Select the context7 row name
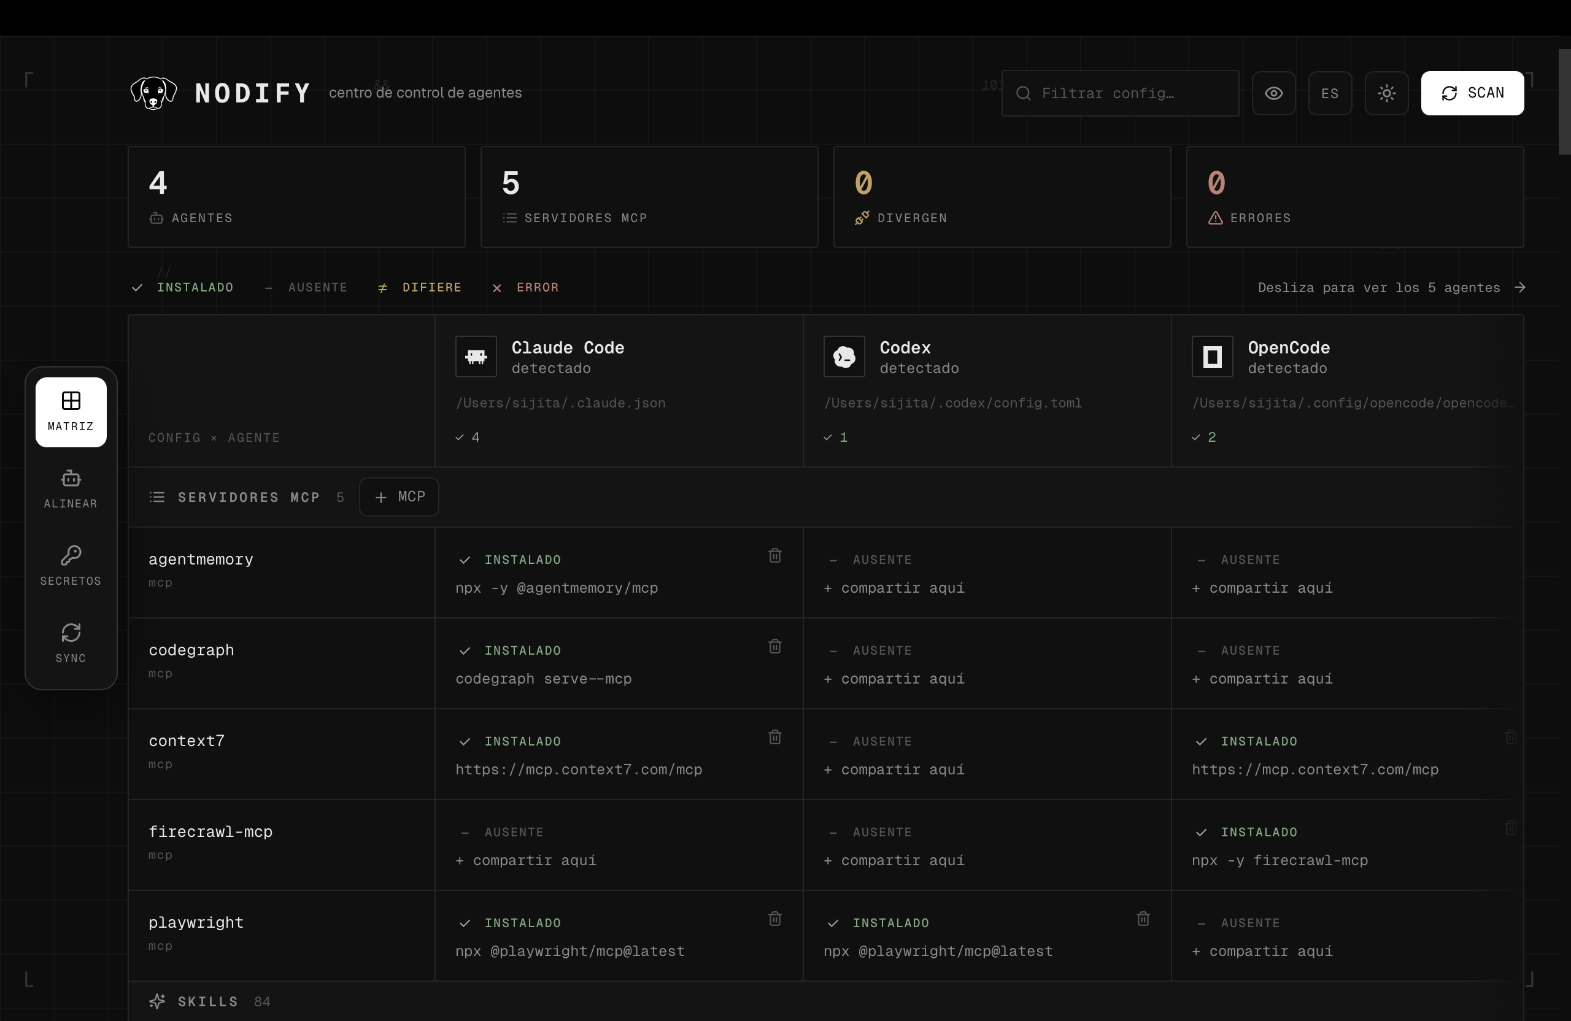Screen dimensions: 1571x1021 pyautogui.click(x=187, y=741)
